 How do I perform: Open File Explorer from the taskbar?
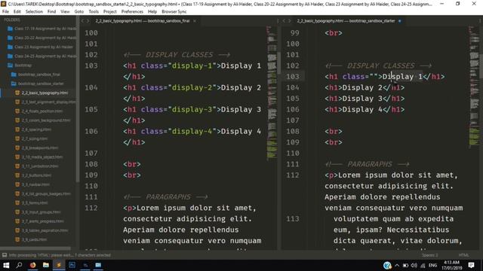pyautogui.click(x=45, y=265)
